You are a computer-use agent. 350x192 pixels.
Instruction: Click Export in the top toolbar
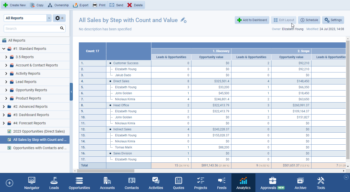click(81, 5)
